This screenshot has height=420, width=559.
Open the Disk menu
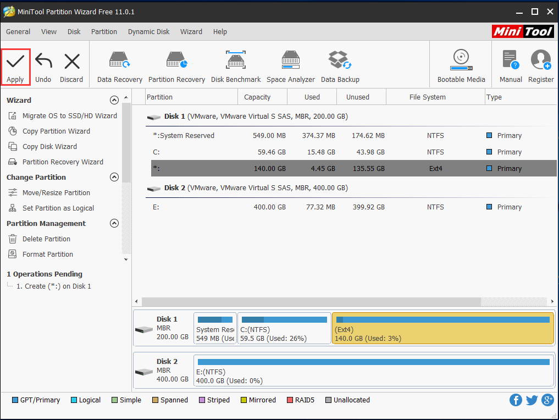[74, 32]
